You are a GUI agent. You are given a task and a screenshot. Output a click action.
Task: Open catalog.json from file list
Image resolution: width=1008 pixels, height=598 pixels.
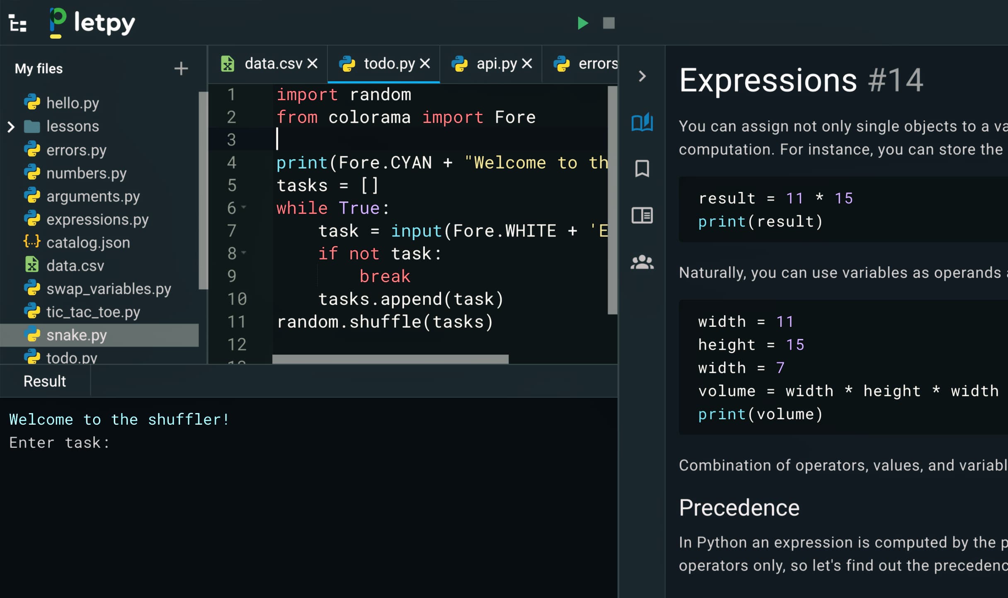[x=88, y=243]
